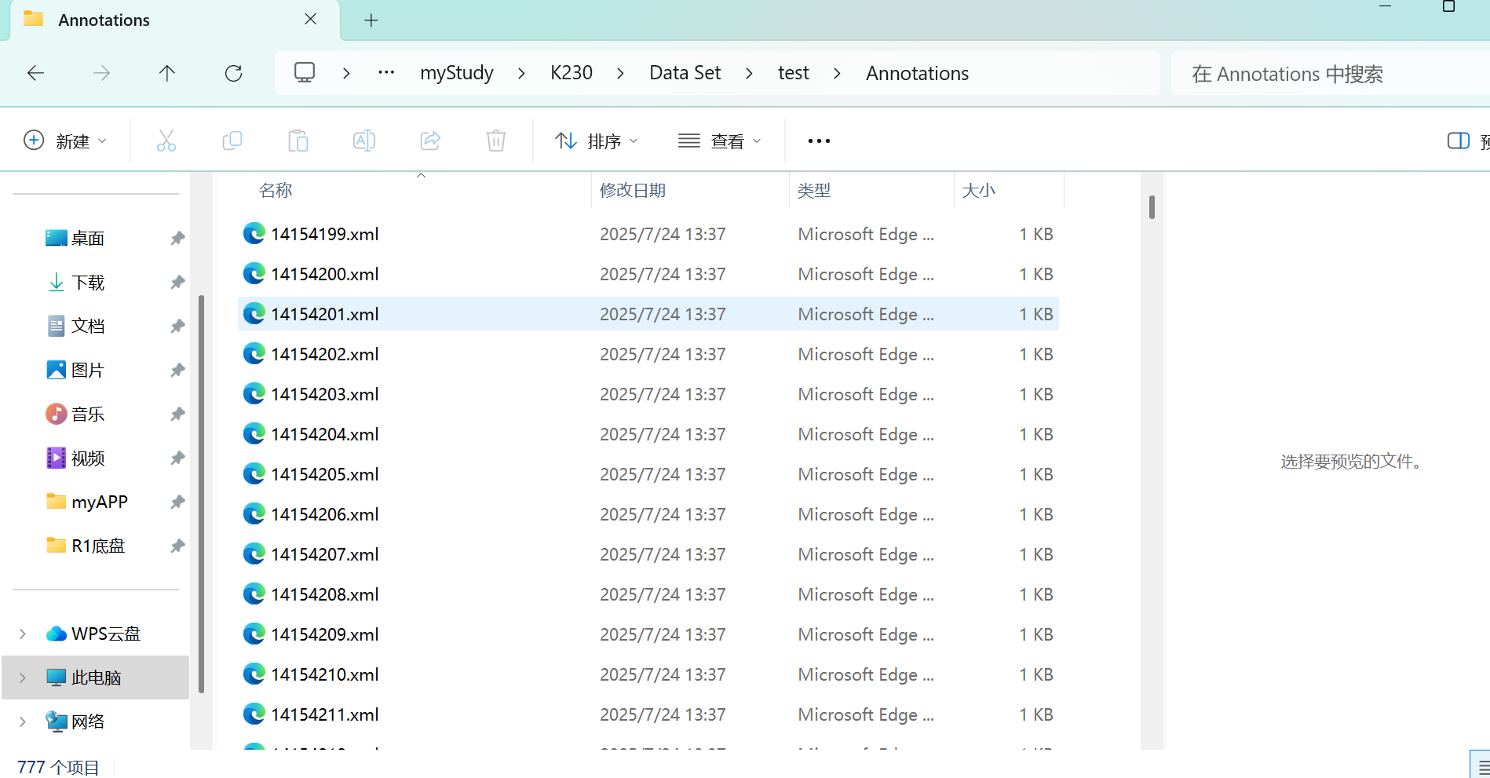
Task: Go up one folder level
Action: pos(167,73)
